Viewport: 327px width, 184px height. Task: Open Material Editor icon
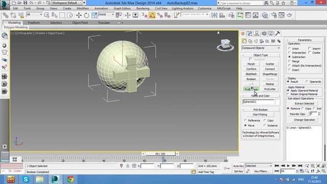coord(265,15)
